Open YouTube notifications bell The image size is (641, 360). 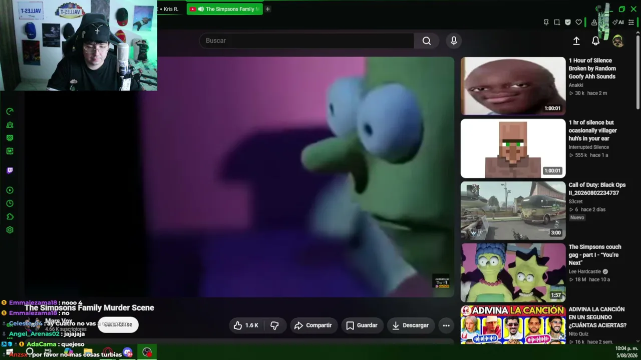(595, 41)
